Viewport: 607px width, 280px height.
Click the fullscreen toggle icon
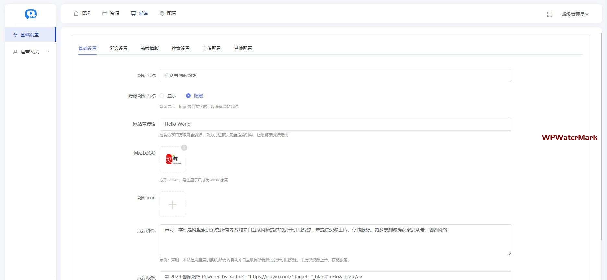[549, 14]
